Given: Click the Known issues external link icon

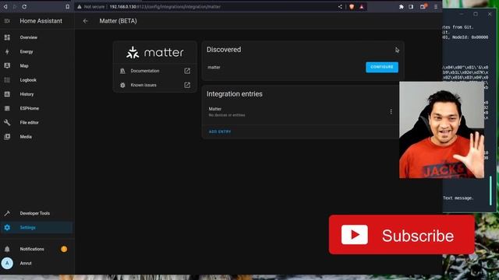Looking at the screenshot, I should pos(187,85).
